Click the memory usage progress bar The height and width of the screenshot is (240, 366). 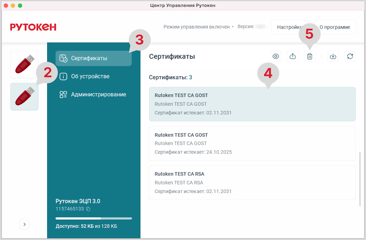click(93, 218)
